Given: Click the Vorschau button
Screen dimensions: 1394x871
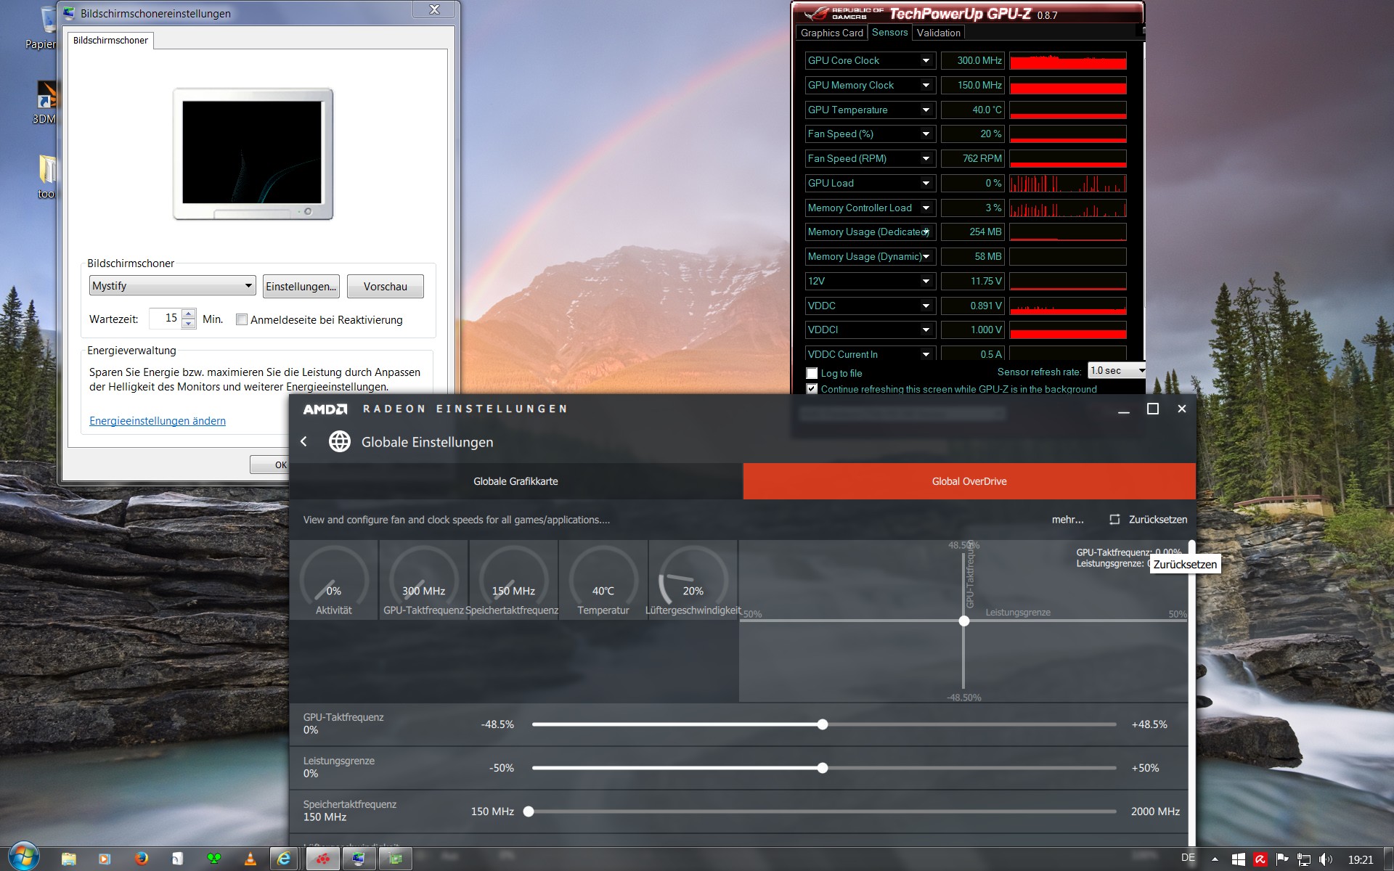Looking at the screenshot, I should point(385,287).
